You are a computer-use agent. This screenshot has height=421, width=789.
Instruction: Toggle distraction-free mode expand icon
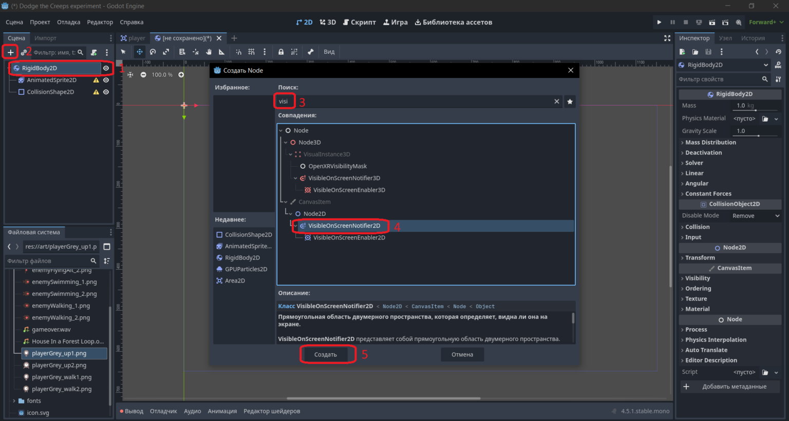pos(667,38)
